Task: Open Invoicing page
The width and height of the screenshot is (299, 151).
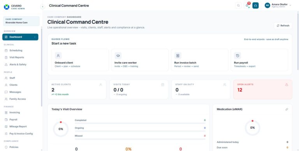Action: (20, 112)
